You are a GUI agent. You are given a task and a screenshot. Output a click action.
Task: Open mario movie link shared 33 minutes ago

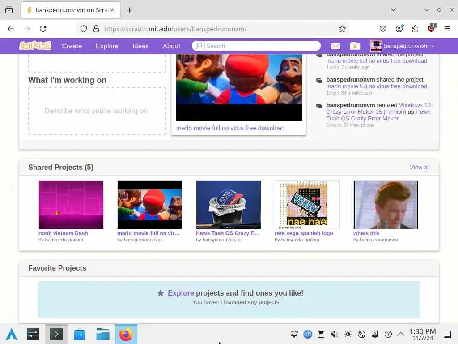pyautogui.click(x=377, y=86)
